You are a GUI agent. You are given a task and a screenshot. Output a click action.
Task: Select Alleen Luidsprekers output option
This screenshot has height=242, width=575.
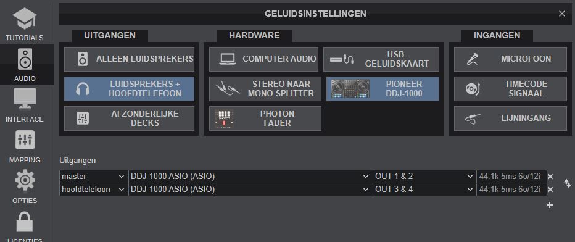tap(129, 59)
